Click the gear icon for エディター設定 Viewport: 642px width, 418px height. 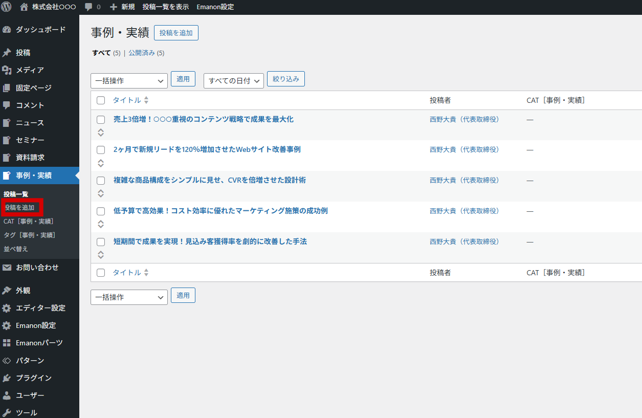[7, 308]
